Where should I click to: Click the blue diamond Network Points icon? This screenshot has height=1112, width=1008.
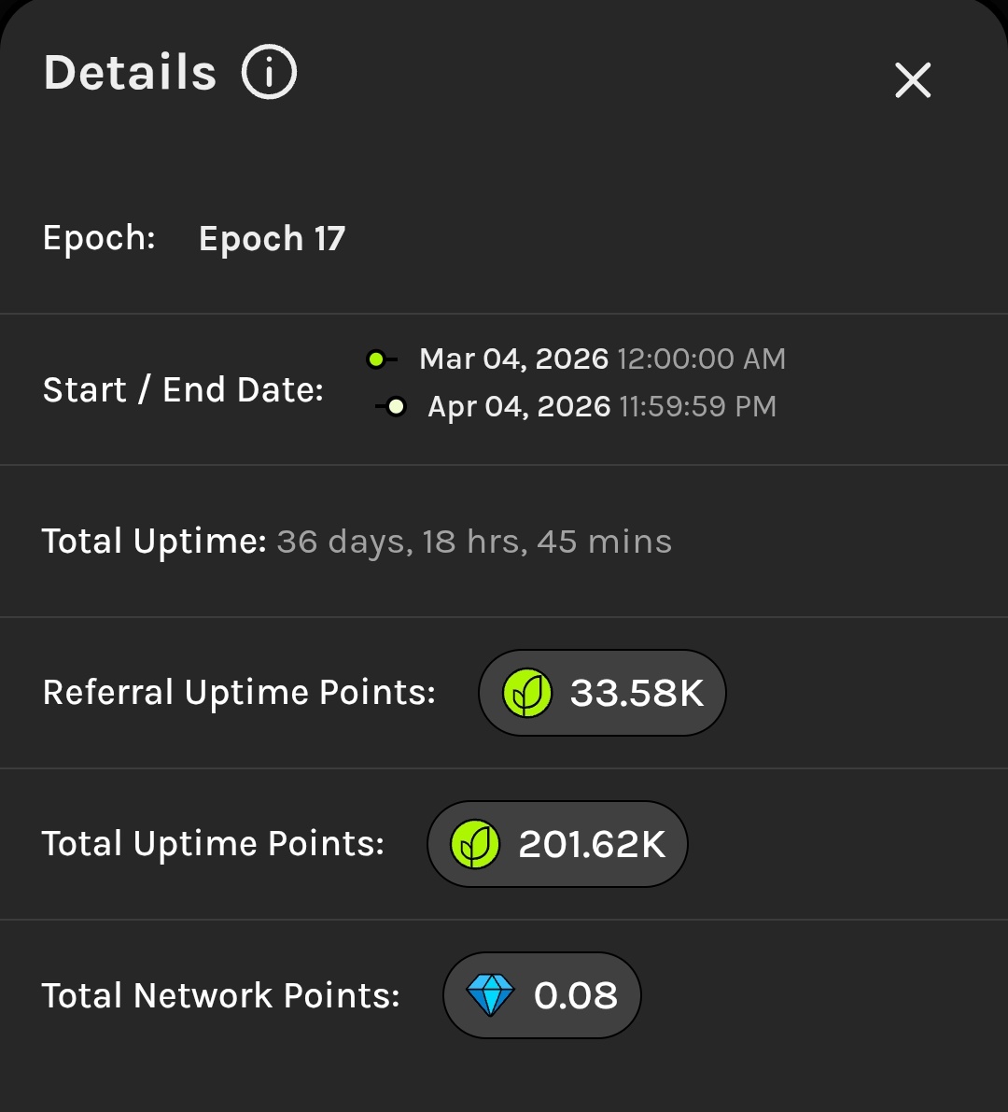coord(490,996)
